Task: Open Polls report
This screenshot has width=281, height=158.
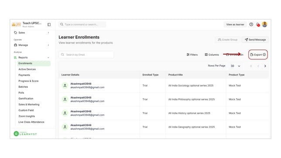Action: tap(21, 93)
